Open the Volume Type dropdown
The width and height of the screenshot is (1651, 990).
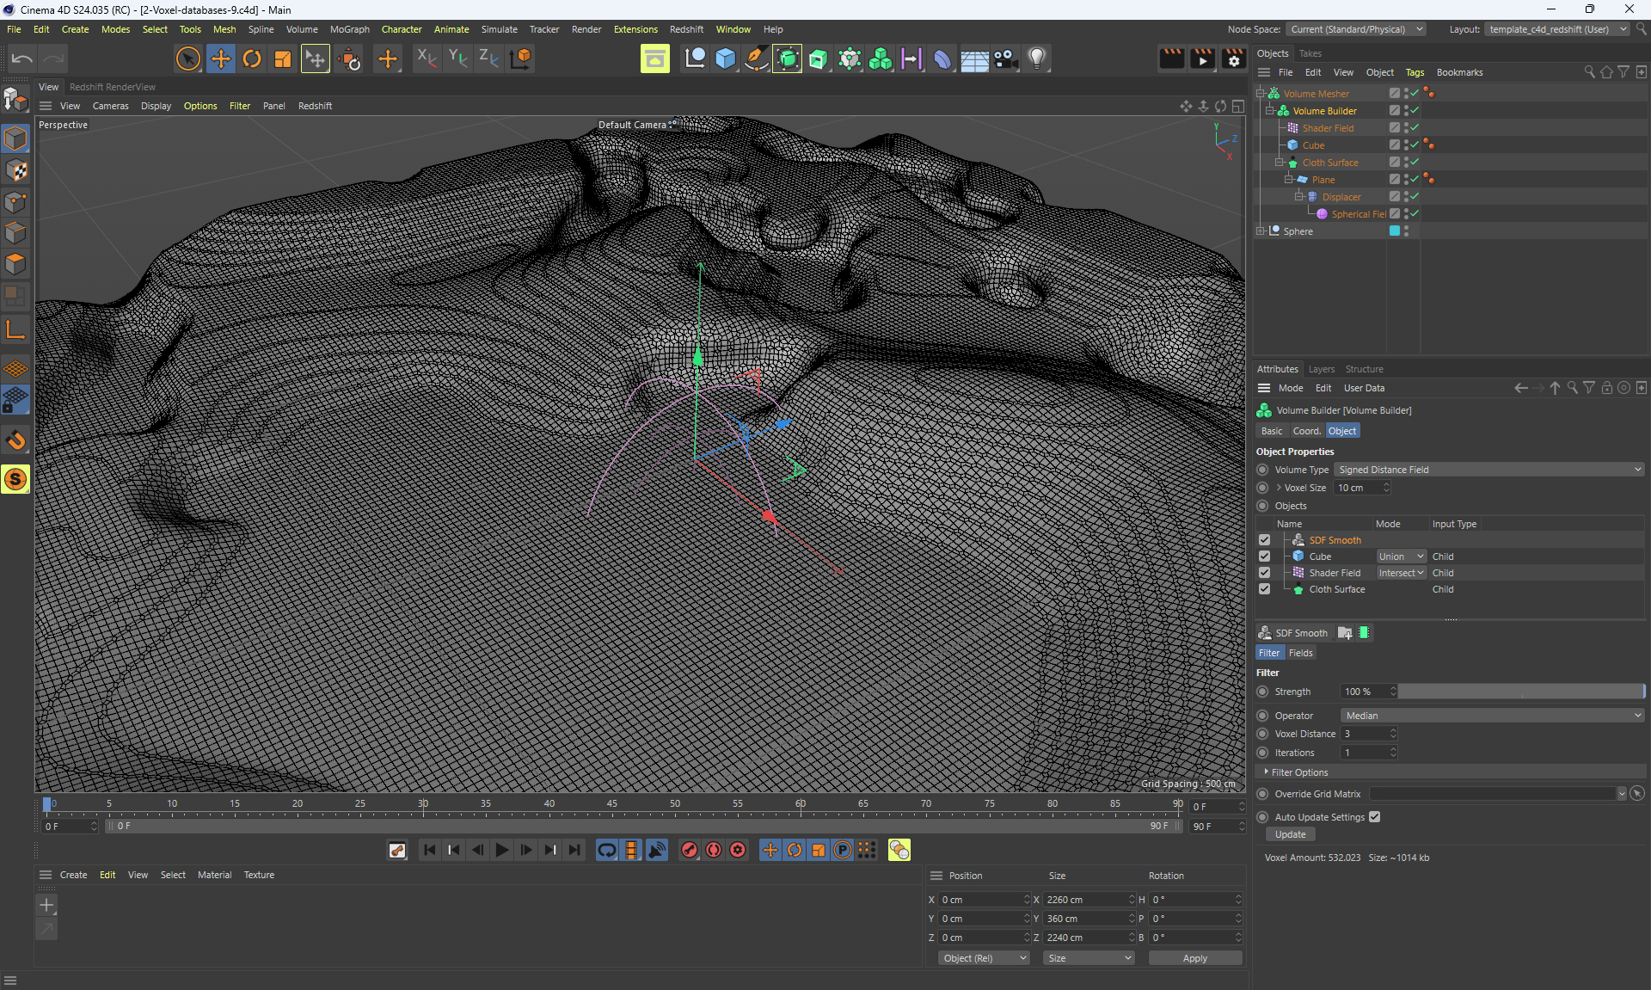click(x=1488, y=470)
